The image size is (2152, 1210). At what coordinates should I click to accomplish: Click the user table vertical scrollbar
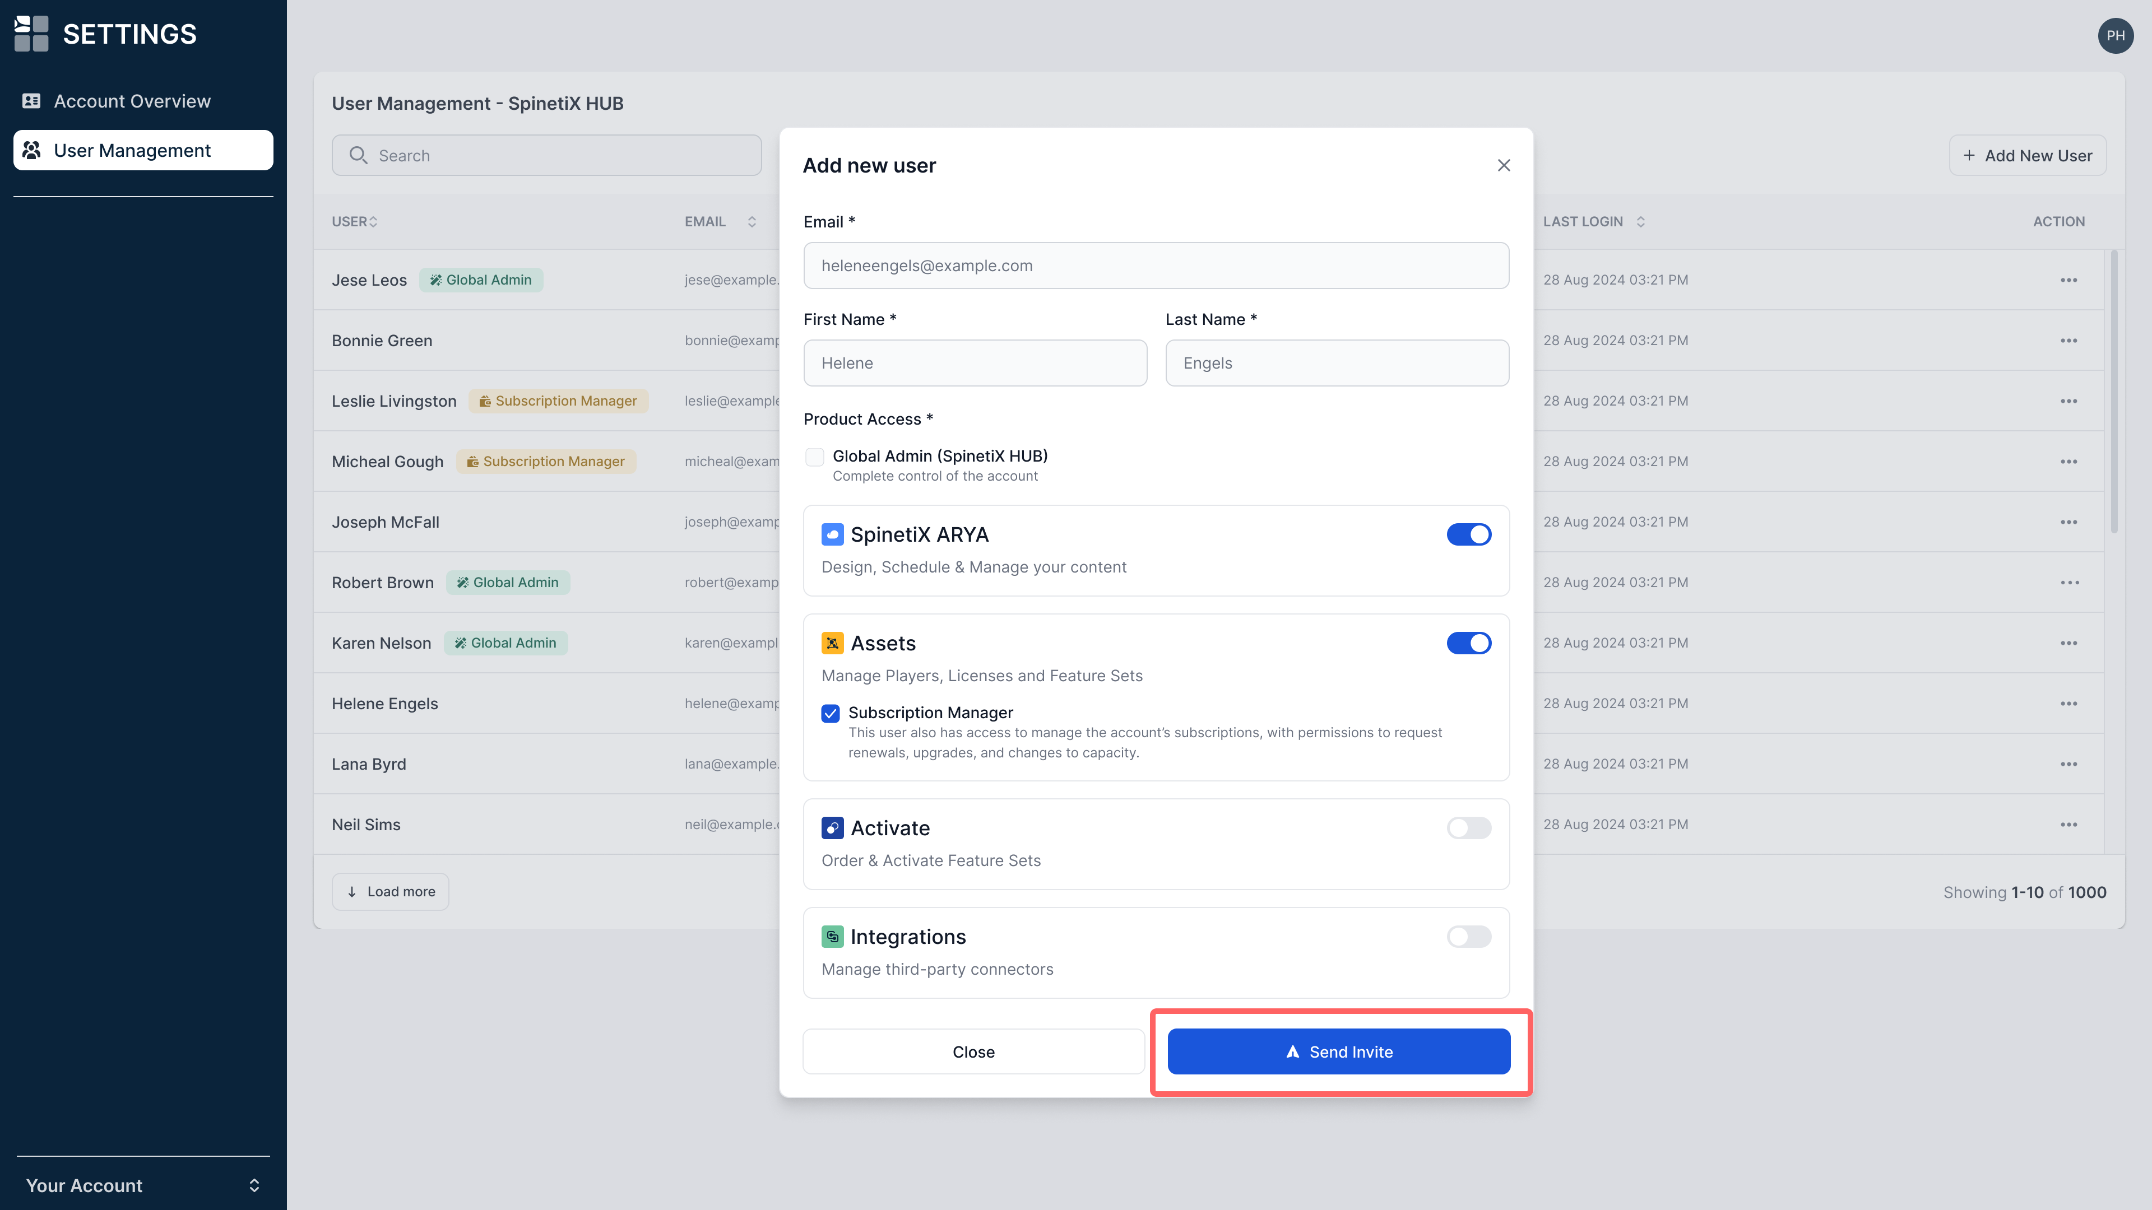(2113, 393)
